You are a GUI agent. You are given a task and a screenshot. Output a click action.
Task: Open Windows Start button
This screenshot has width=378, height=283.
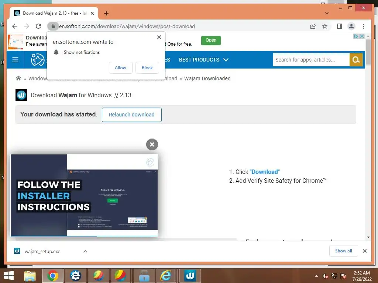(9, 276)
